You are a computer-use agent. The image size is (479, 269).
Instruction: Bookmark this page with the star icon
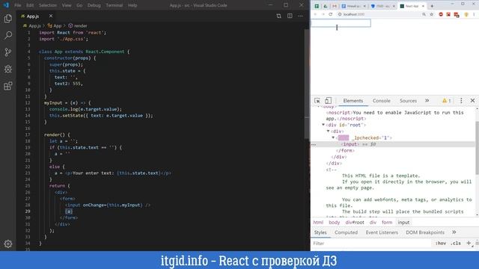tap(431, 14)
